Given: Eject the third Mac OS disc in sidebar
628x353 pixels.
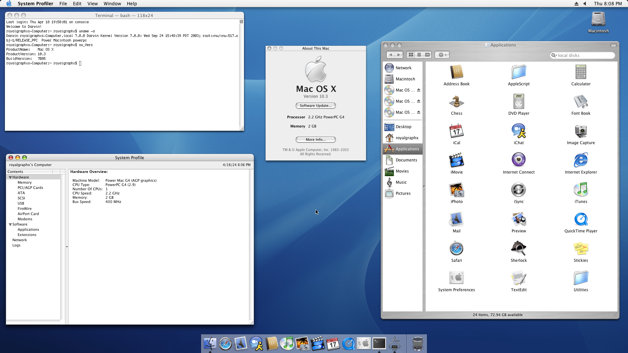Looking at the screenshot, I should tap(418, 112).
